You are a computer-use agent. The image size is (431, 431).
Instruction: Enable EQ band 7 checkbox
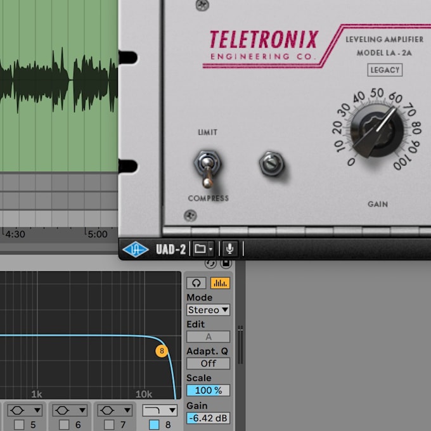tap(109, 425)
